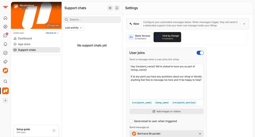Image resolution: width=255 pixels, height=137 pixels.
Task: Open Send message as Bertrand Bruandet dropdown
Action: 166,134
